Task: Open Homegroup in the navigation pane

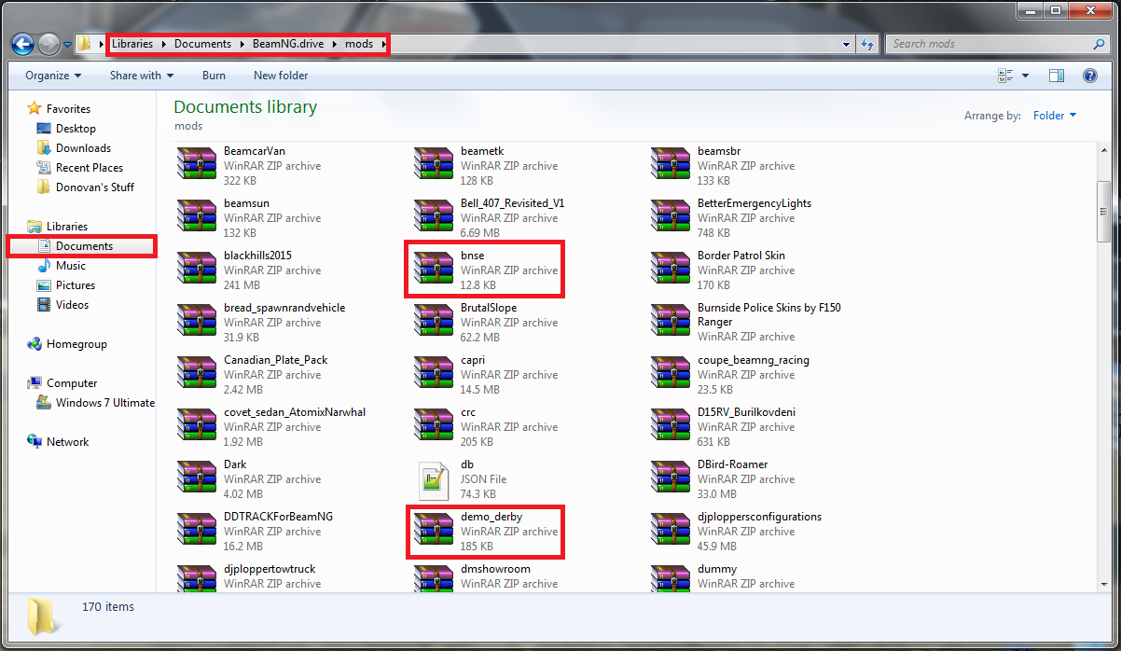Action: pos(76,344)
